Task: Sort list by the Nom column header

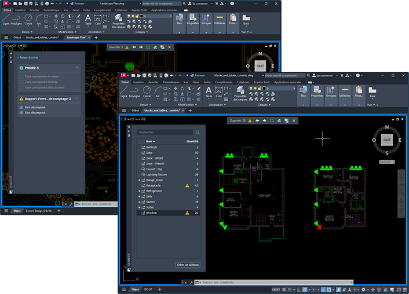Action: coord(150,141)
